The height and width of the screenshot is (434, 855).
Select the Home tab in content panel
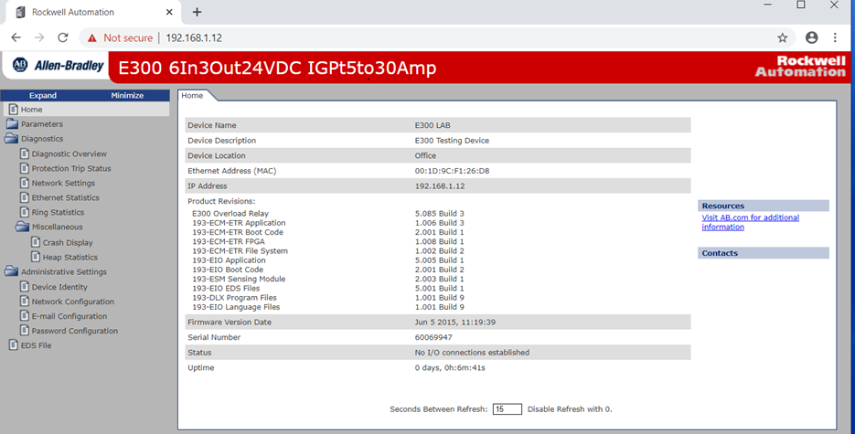click(x=192, y=95)
